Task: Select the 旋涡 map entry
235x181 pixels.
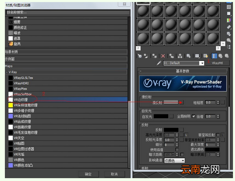Action: pyautogui.click(x=68, y=44)
